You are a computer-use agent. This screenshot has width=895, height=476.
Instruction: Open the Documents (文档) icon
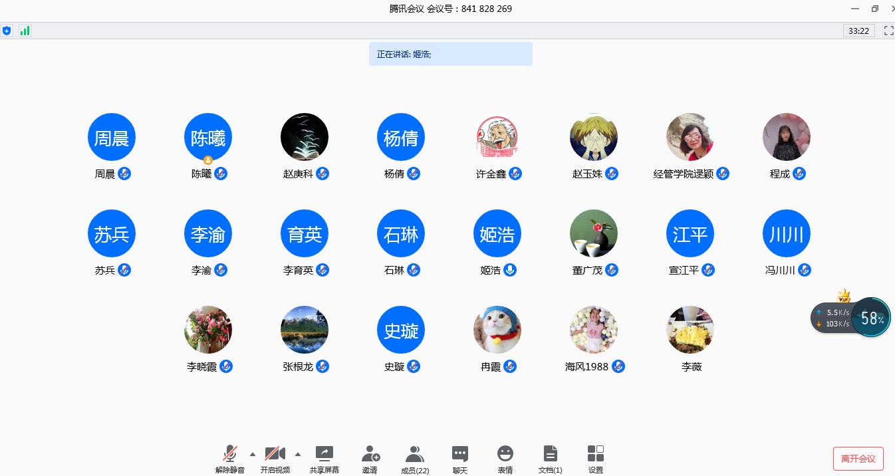(x=550, y=454)
